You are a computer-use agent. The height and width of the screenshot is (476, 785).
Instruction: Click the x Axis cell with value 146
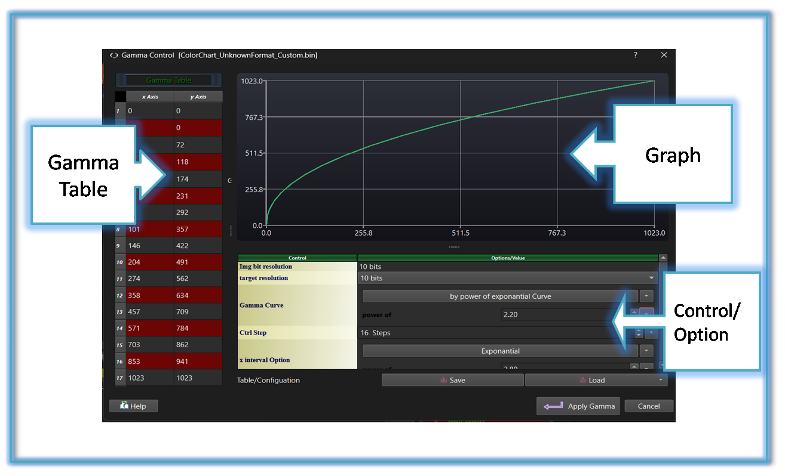(x=150, y=246)
